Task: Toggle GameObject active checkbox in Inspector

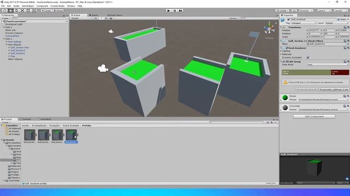Action: click(x=288, y=20)
